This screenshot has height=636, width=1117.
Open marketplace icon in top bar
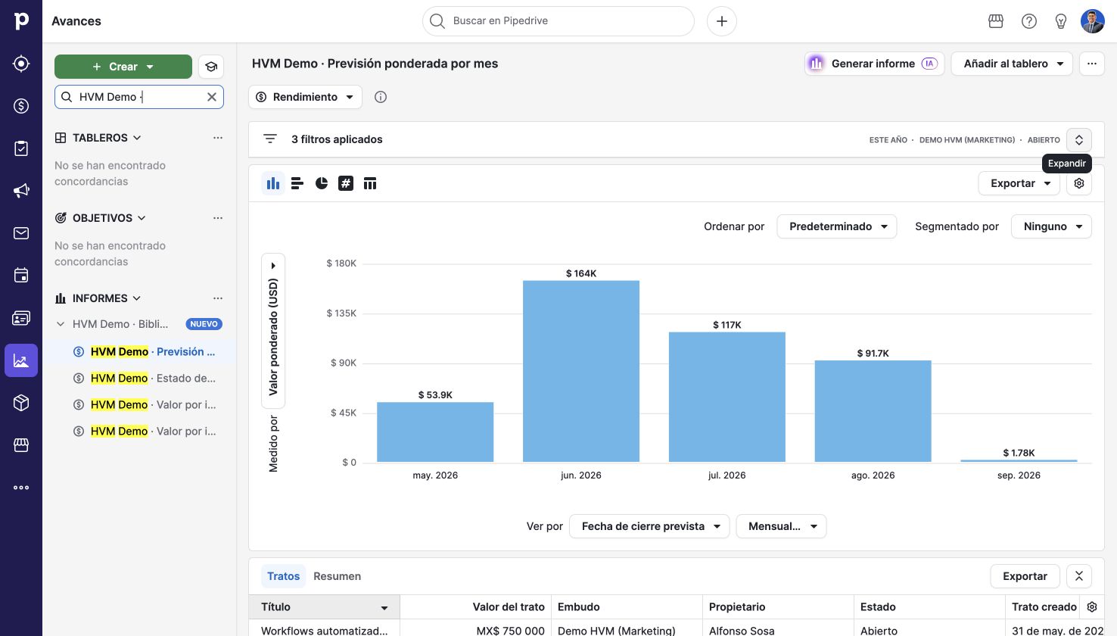pyautogui.click(x=996, y=21)
